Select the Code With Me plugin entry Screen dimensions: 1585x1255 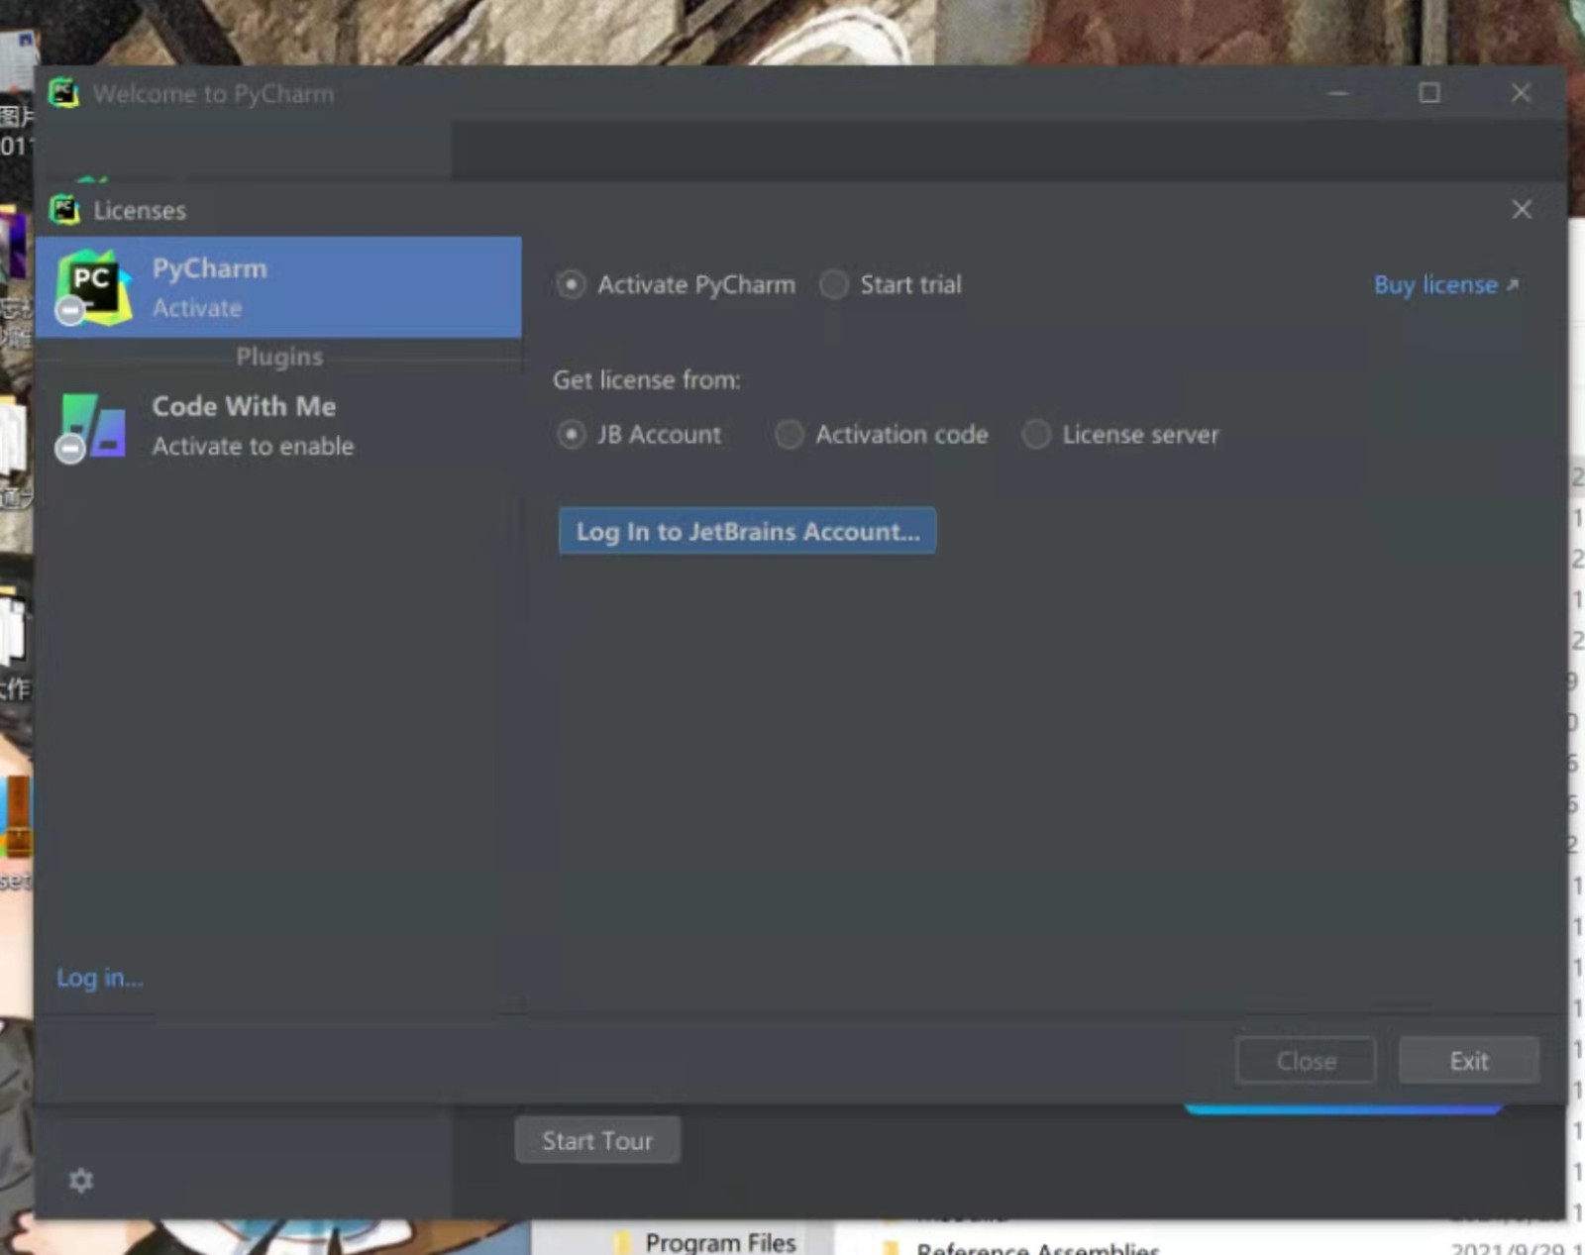point(278,426)
